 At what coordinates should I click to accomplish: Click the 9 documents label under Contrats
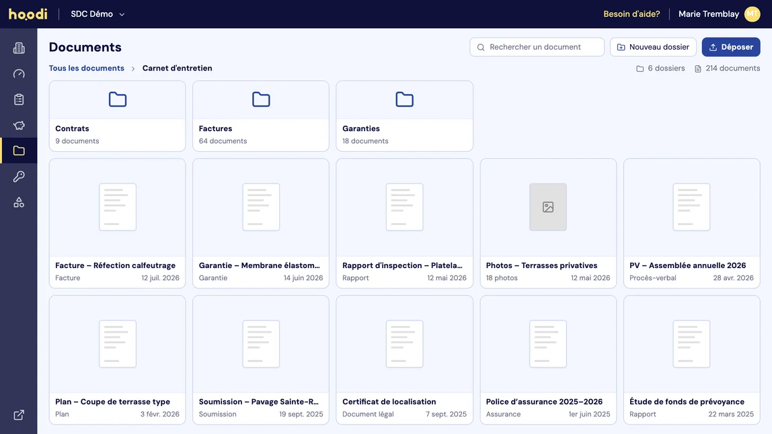77,140
